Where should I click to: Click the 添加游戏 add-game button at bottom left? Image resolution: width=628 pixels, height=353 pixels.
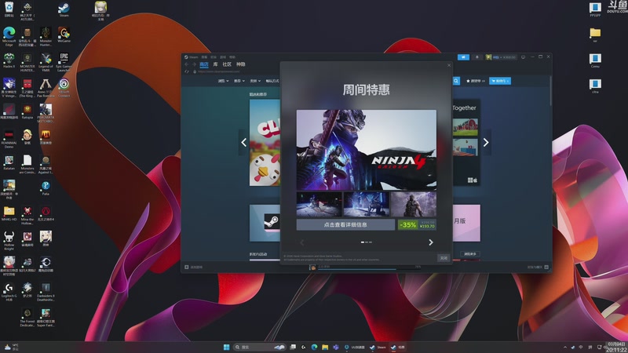point(194,267)
